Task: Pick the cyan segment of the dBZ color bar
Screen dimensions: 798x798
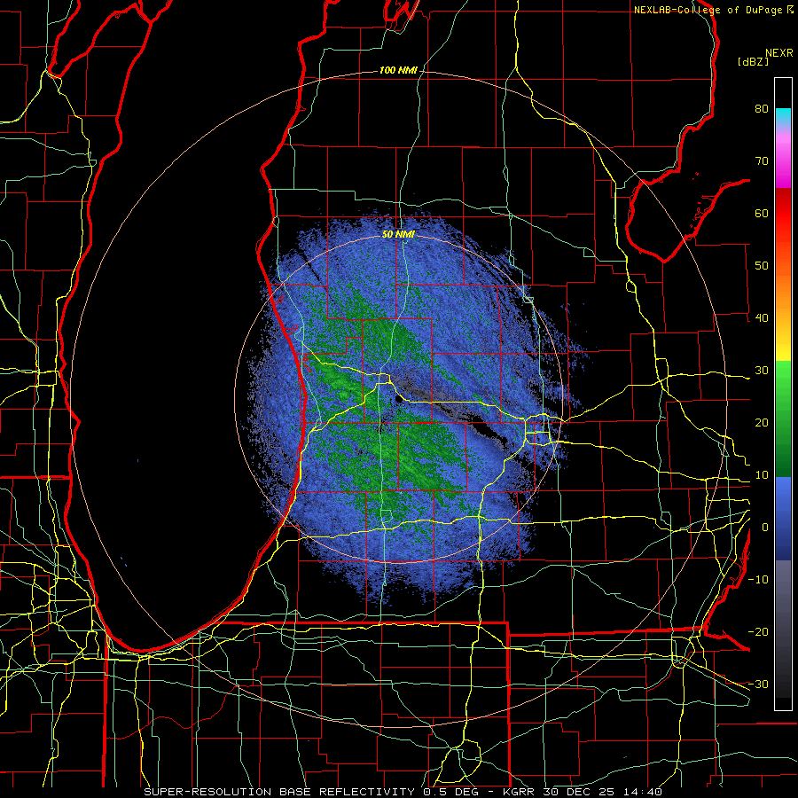Action: [x=783, y=115]
